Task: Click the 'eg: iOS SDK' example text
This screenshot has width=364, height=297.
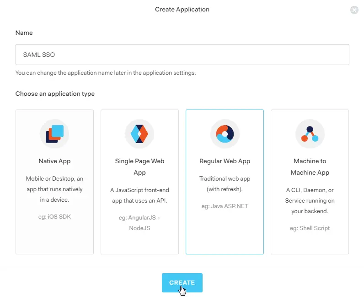Action: pos(54,217)
